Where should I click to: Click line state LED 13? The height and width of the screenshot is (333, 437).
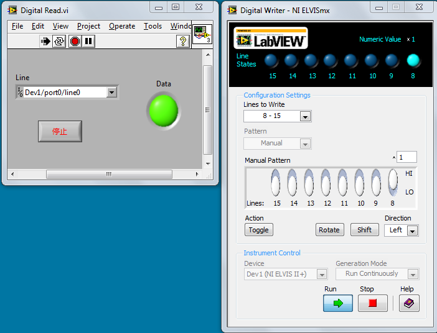[311, 60]
